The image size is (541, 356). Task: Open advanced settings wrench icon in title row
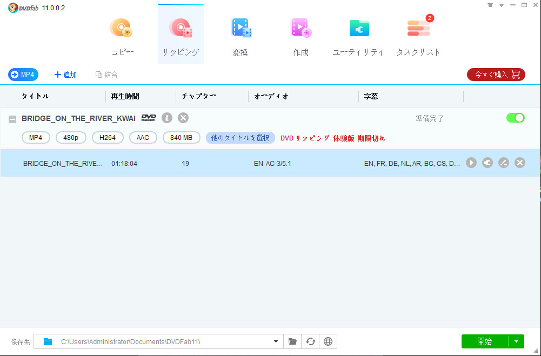[x=487, y=163]
